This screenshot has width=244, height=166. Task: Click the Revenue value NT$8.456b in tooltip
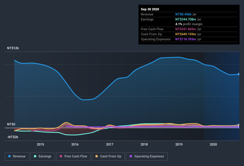point(183,14)
